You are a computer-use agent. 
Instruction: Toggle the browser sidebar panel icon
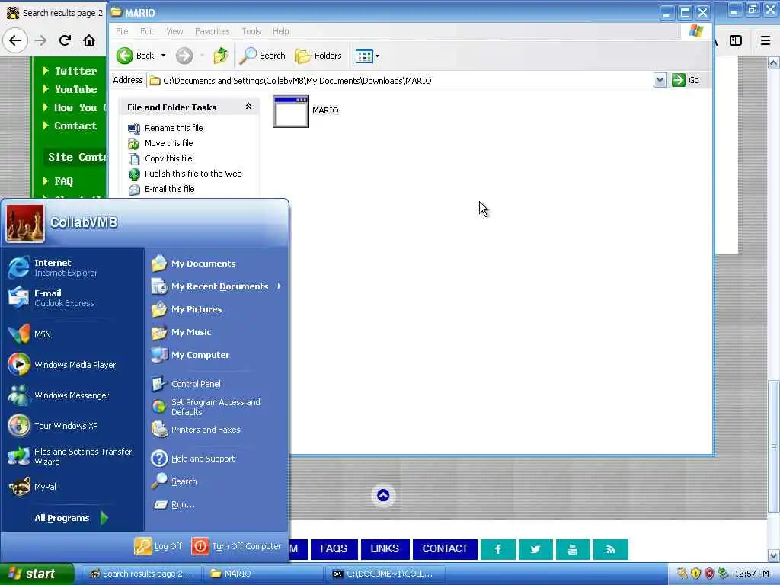pyautogui.click(x=736, y=40)
